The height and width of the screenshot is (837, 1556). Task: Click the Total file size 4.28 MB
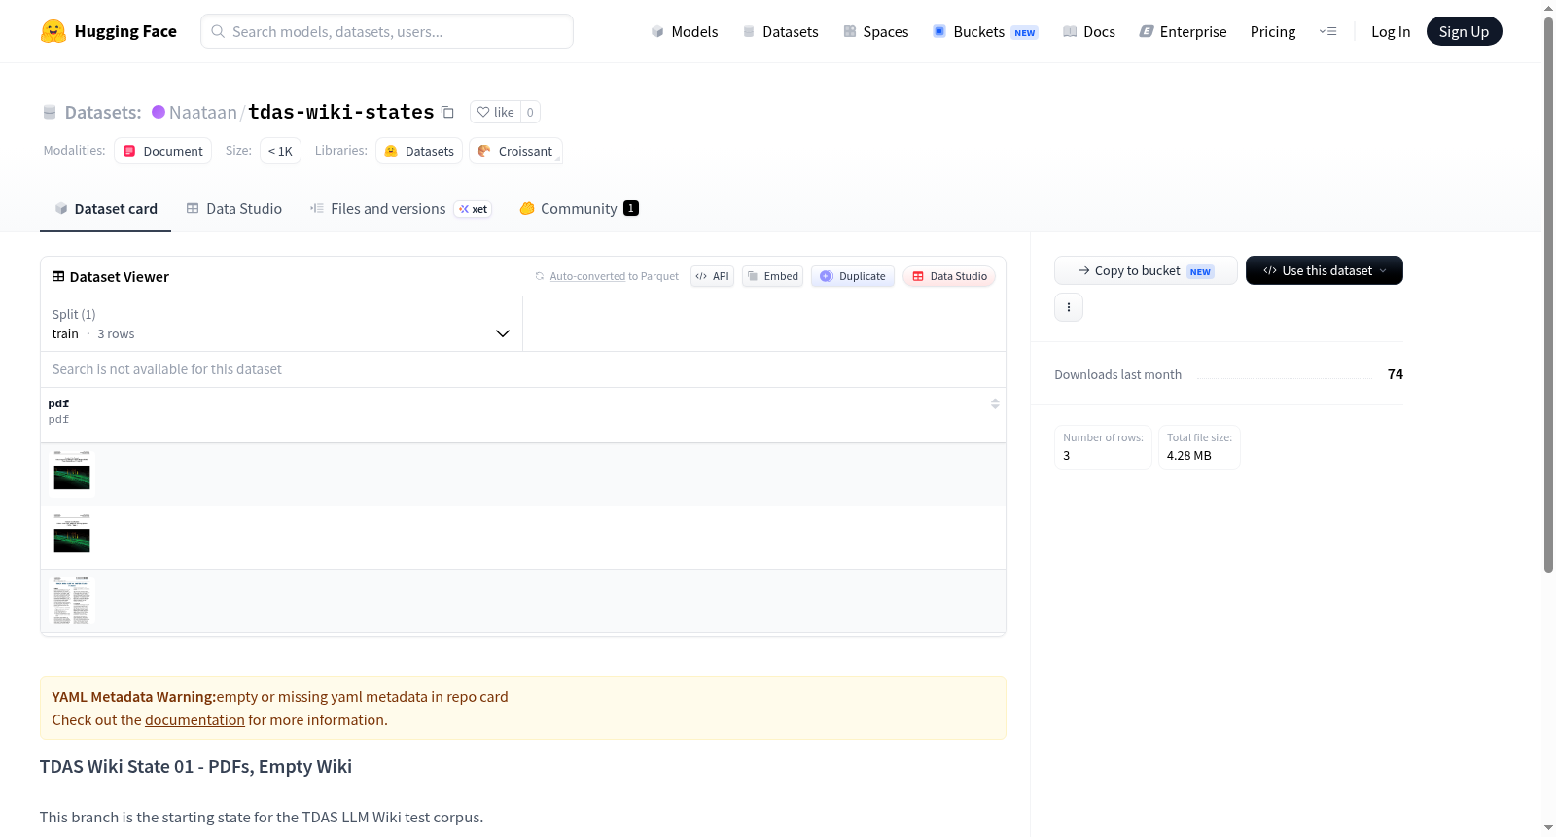pyautogui.click(x=1199, y=447)
